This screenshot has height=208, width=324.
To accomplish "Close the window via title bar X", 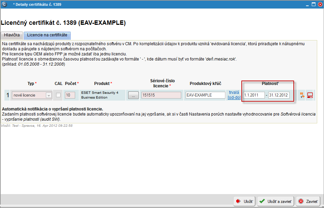I will (320, 4).
